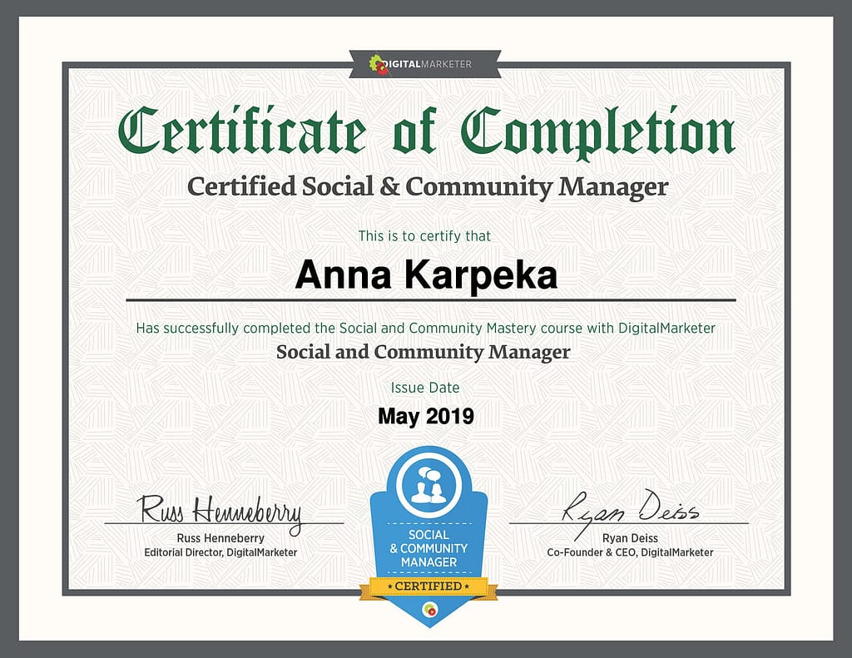Click the Editorial Director, DigitalMarketer title

(220, 552)
